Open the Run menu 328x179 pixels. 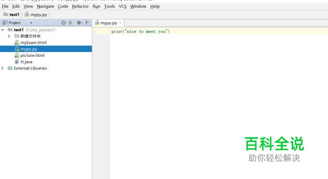96,7
